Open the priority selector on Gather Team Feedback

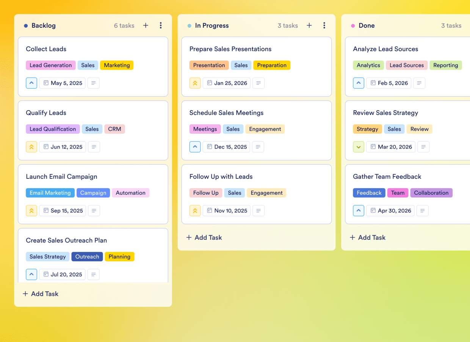[x=359, y=211]
